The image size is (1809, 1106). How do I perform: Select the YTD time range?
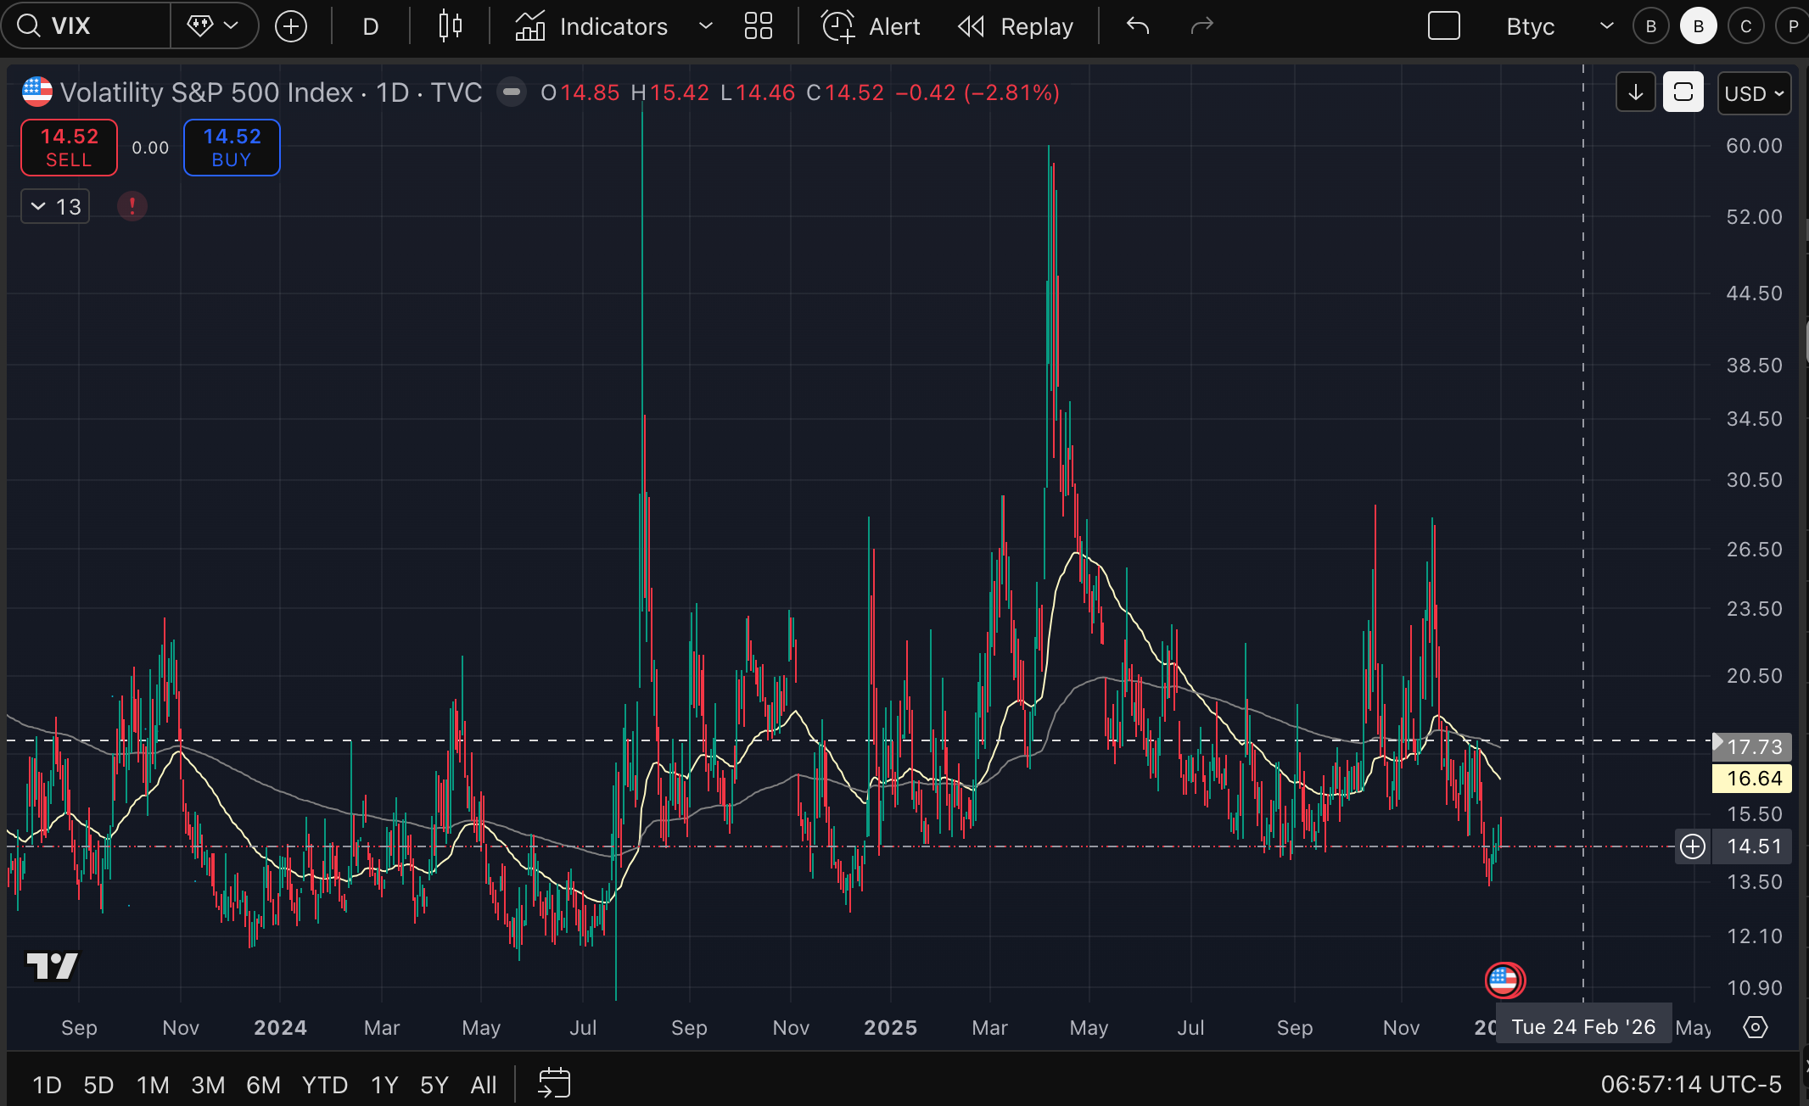point(325,1084)
